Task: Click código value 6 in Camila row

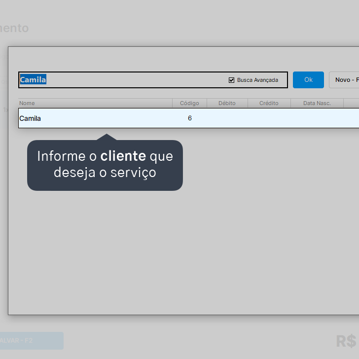Action: coord(189,118)
